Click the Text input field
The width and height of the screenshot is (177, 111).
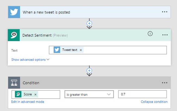(122, 50)
